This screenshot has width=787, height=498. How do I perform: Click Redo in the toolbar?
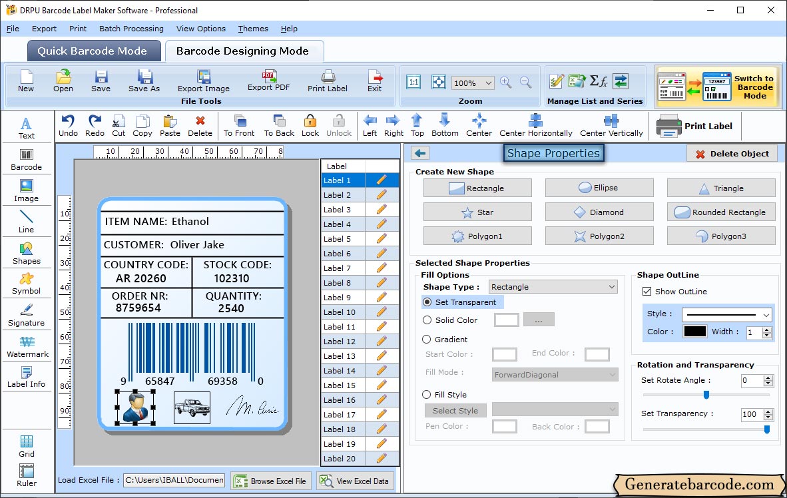coord(95,126)
